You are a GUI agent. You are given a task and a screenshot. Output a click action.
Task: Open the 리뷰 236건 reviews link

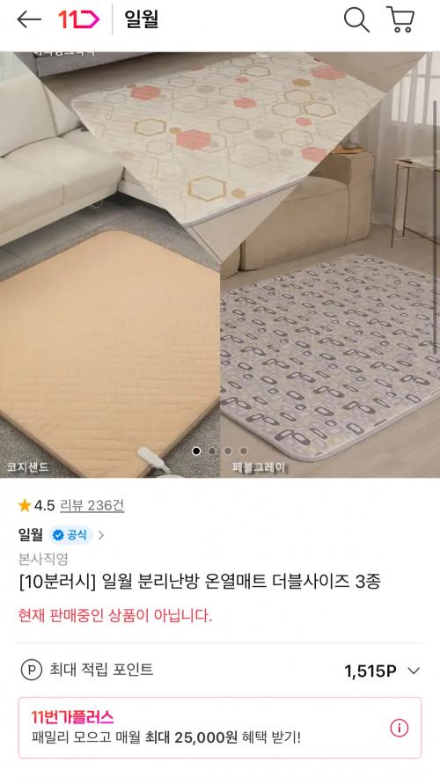pos(92,505)
